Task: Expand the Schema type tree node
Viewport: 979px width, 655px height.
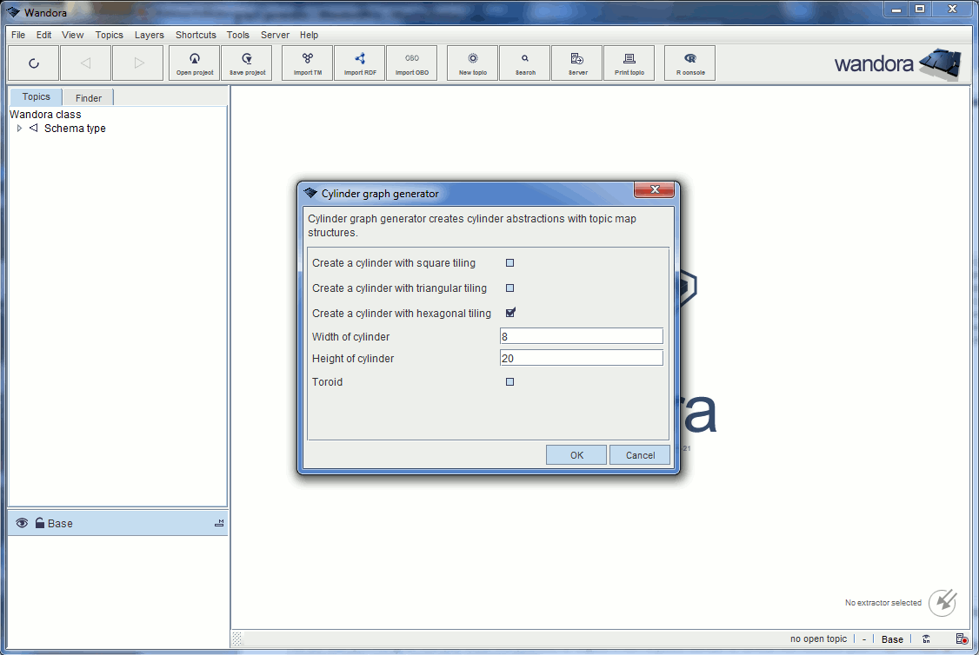Action: point(19,129)
